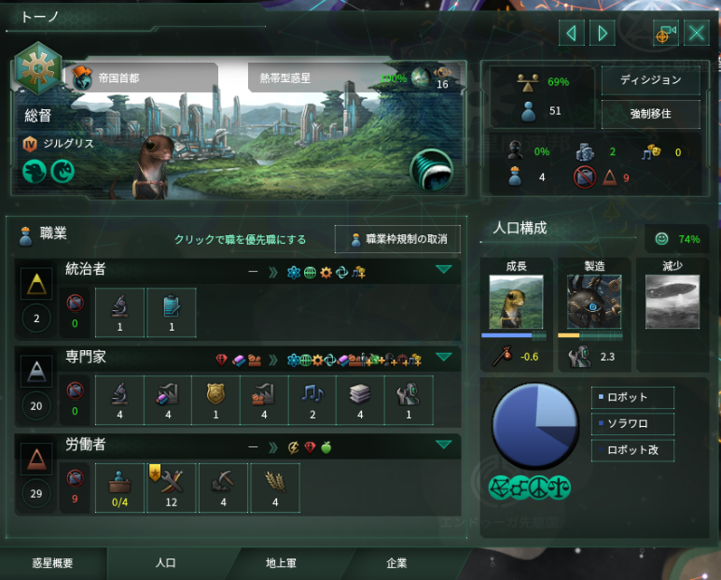Collapse the 統治者 job stratum

point(444,270)
